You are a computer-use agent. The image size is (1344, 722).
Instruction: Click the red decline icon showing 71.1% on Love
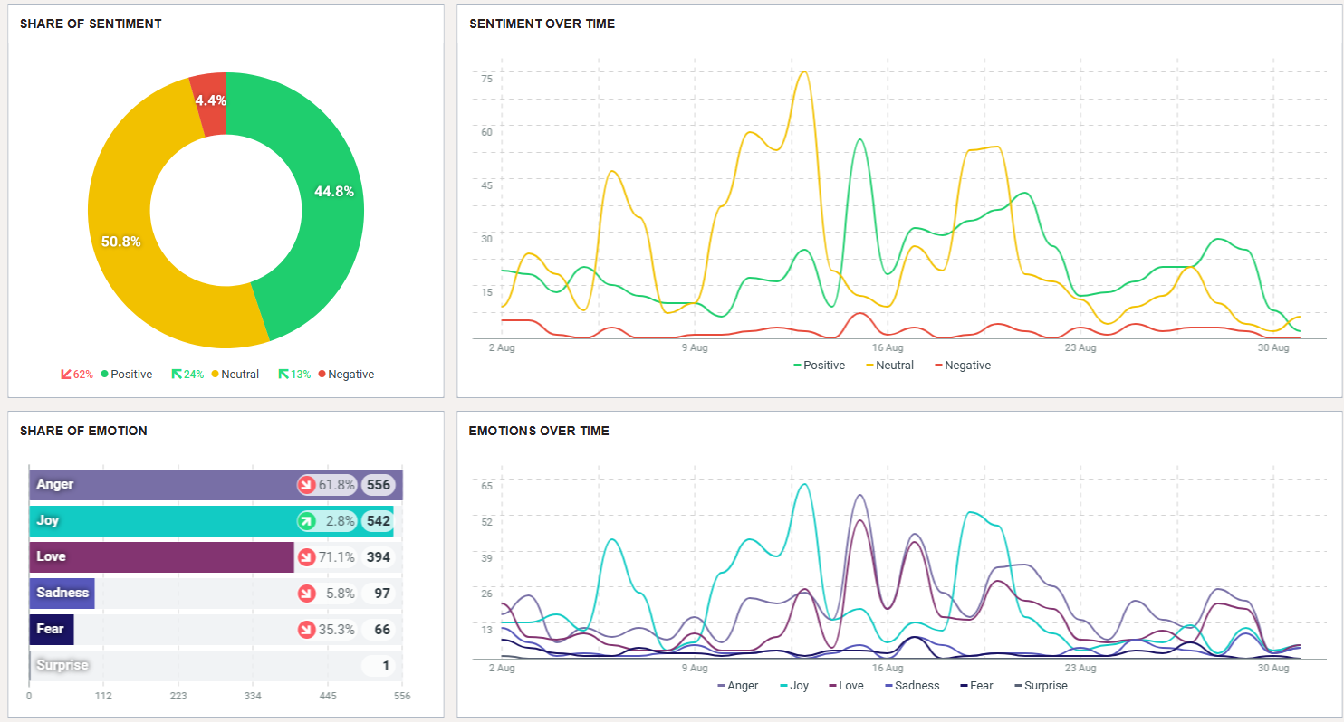click(x=307, y=557)
